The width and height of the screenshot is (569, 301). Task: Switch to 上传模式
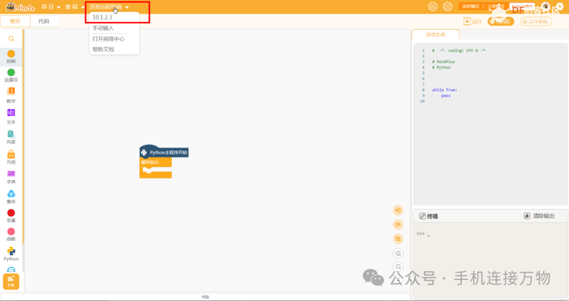click(x=495, y=6)
